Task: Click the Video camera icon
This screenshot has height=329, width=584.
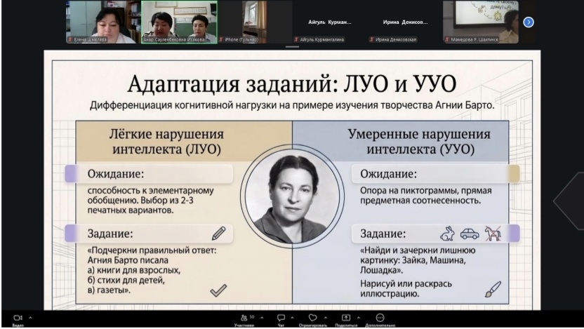Action: point(18,318)
